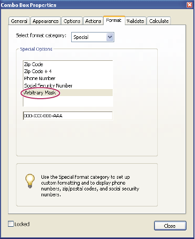
Task: Toggle the Locked checkbox
Action: tap(11, 224)
